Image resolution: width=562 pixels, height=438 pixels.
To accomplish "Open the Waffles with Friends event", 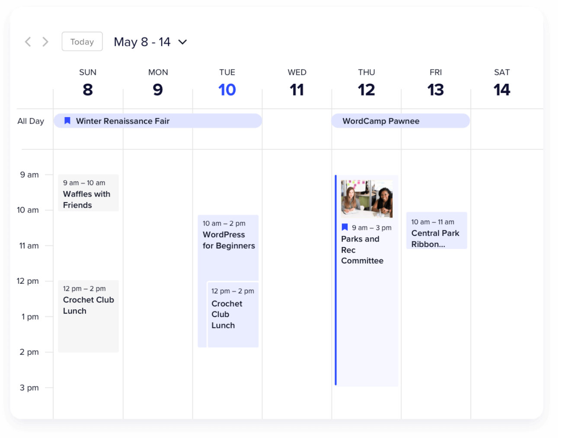I will tap(88, 193).
